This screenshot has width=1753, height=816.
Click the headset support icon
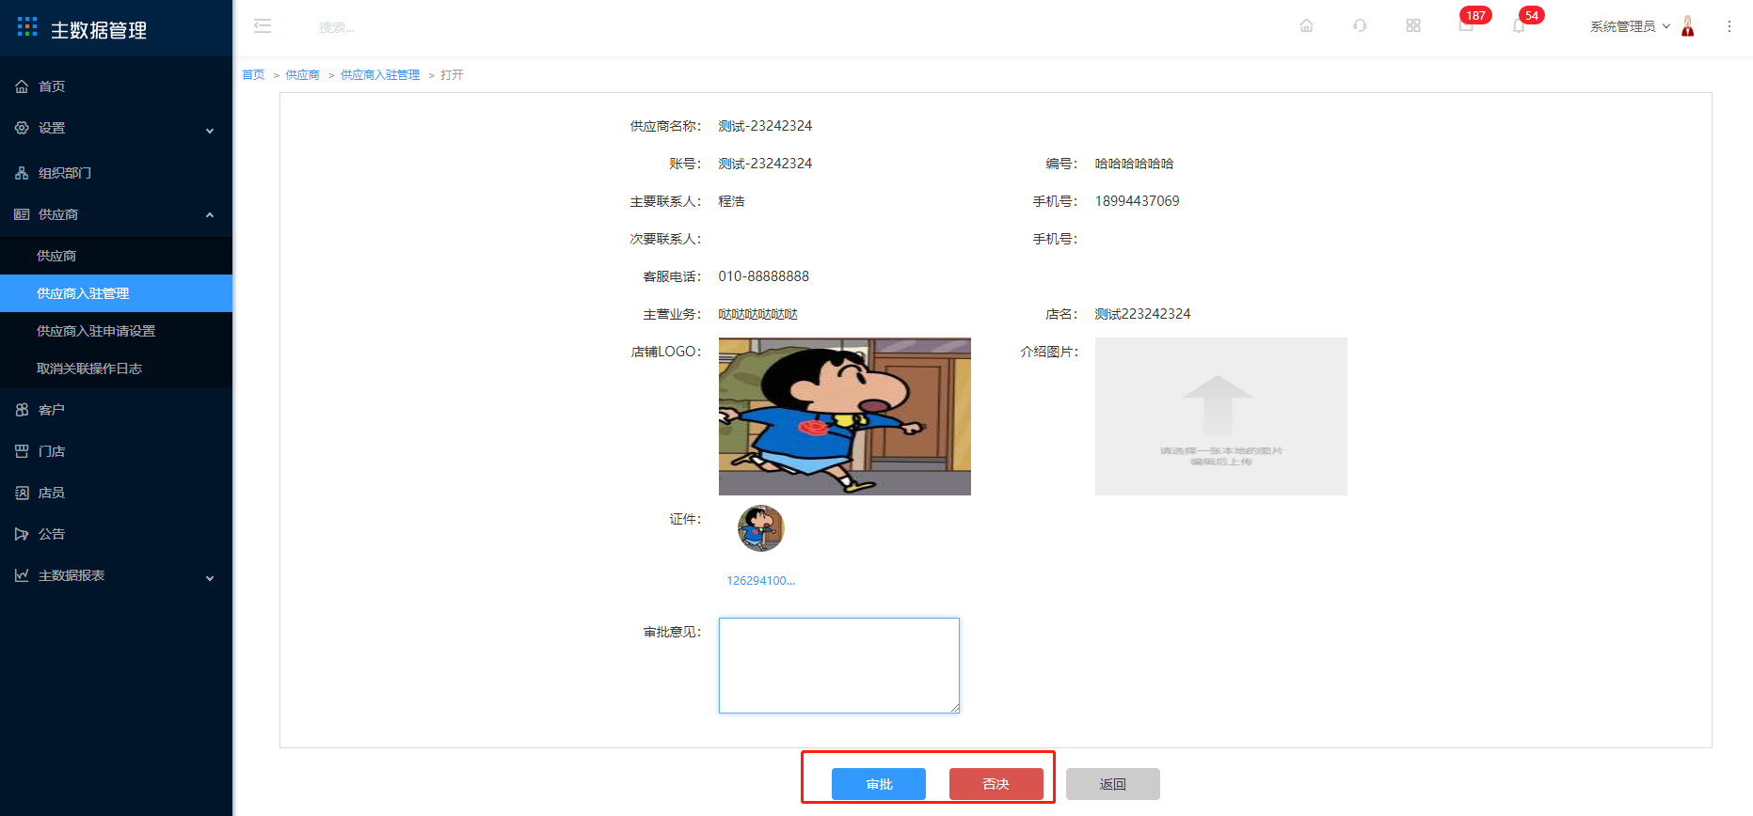[x=1360, y=26]
